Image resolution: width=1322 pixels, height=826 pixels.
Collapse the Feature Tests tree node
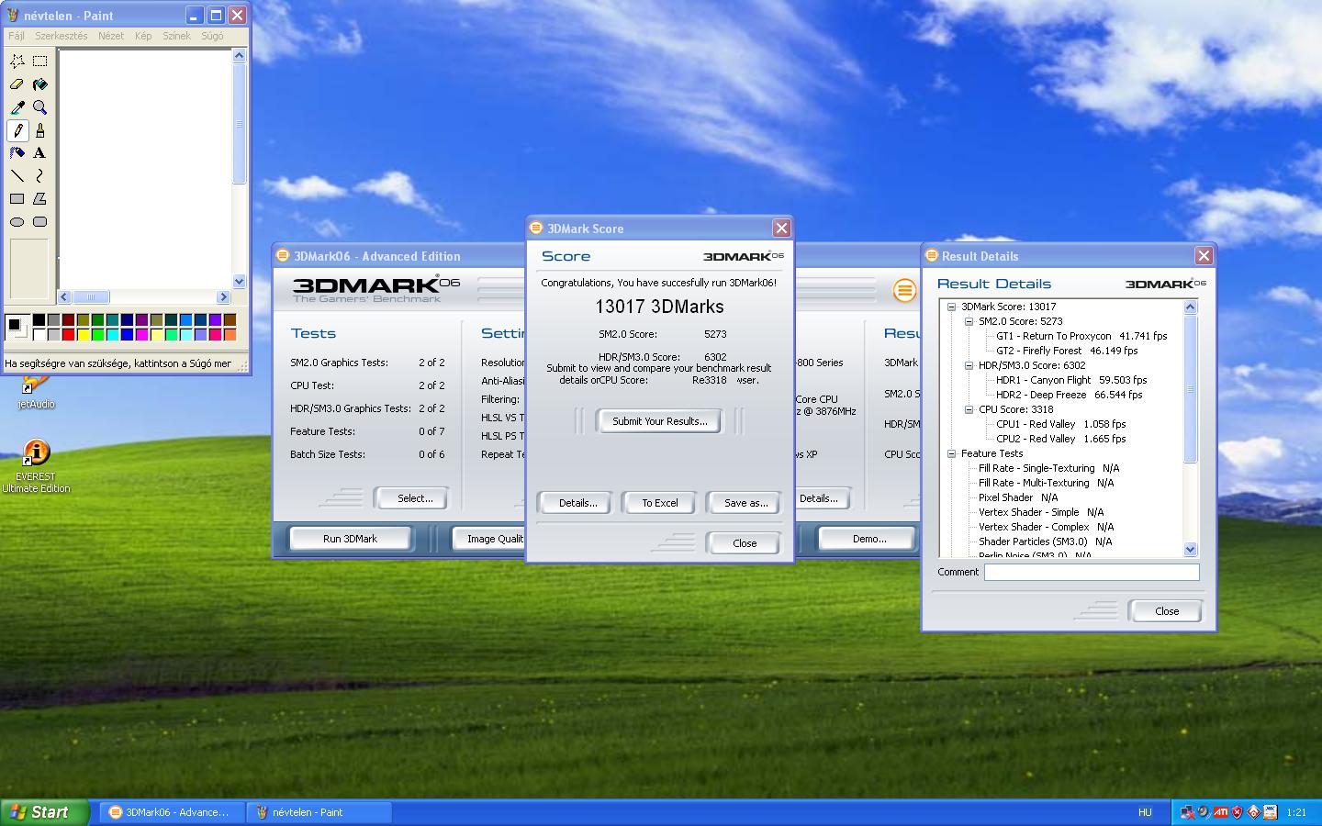tap(952, 453)
